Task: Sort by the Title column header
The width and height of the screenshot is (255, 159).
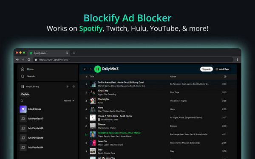Action: pos(92,76)
